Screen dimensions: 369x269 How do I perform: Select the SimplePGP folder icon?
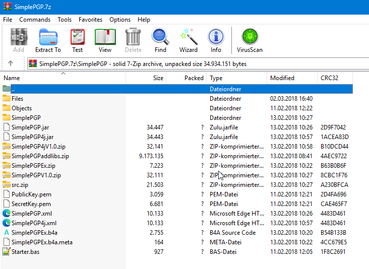point(7,117)
